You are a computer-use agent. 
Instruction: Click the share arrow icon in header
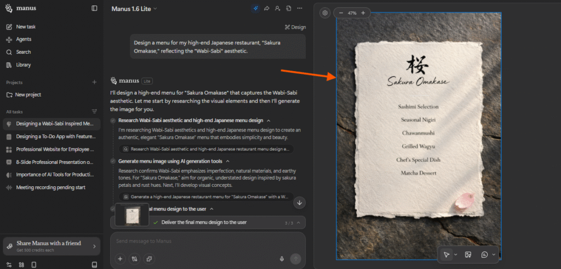(x=267, y=8)
